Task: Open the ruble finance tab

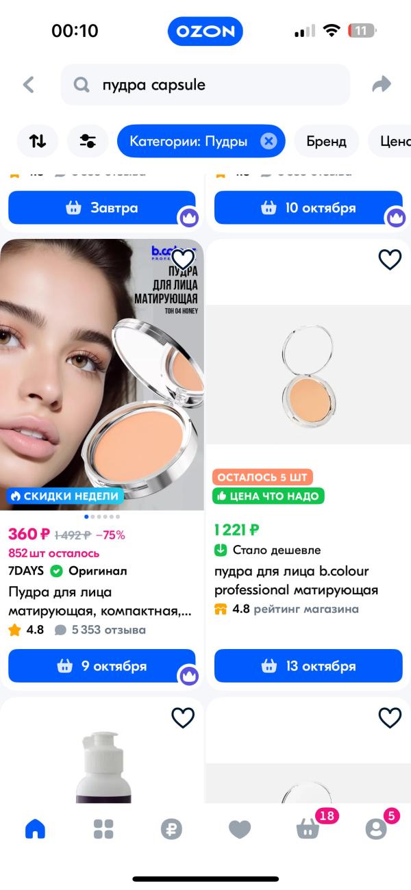Action: (x=171, y=829)
